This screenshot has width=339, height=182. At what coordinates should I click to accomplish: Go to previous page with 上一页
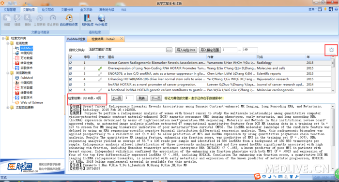[116, 98]
